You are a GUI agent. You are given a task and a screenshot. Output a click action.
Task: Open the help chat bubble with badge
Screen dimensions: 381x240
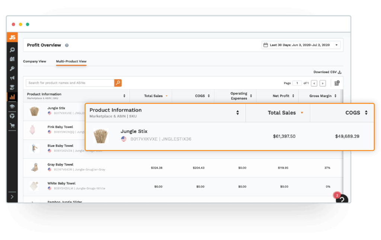pos(342,199)
